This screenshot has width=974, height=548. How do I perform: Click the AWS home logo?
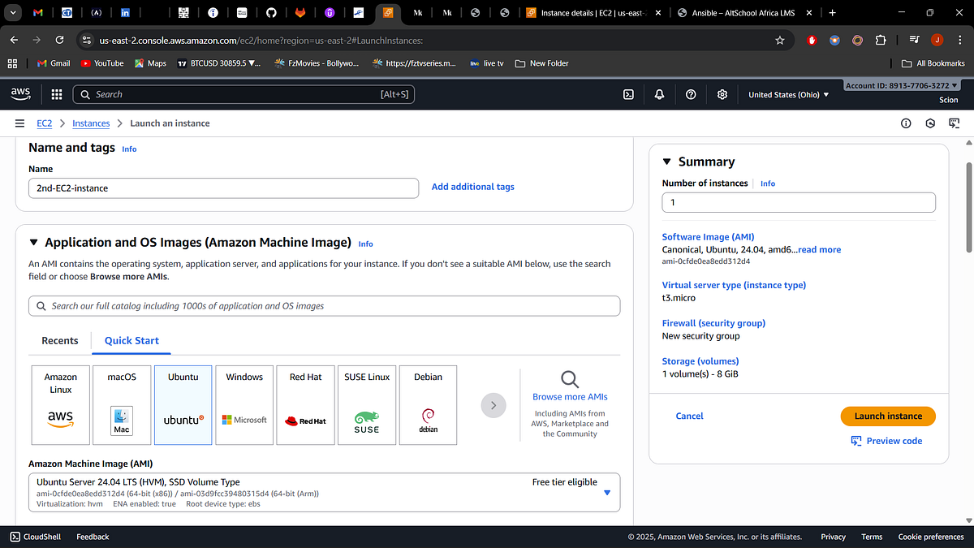pos(20,93)
